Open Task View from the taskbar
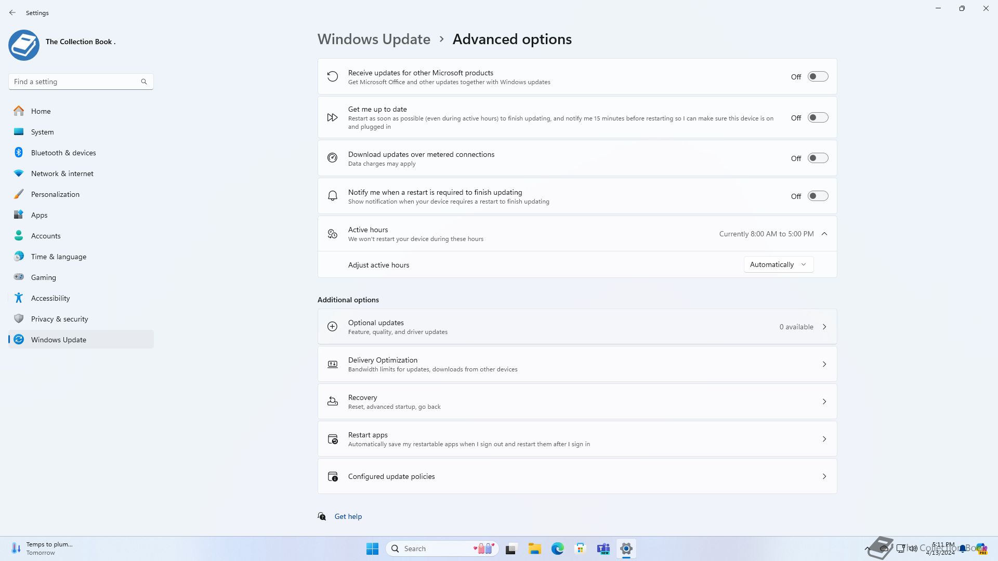The height and width of the screenshot is (561, 998). [x=511, y=549]
